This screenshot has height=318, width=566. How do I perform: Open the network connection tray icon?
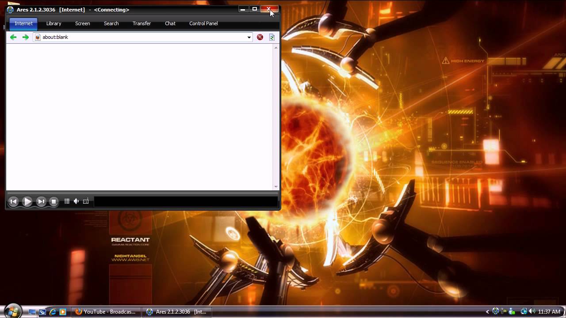tap(524, 312)
